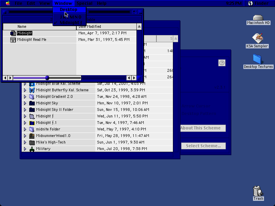Screen dimensions: 275x206
Task: Expand the Midnight Butterfly Kal. Scheme folder
Action: (25, 90)
